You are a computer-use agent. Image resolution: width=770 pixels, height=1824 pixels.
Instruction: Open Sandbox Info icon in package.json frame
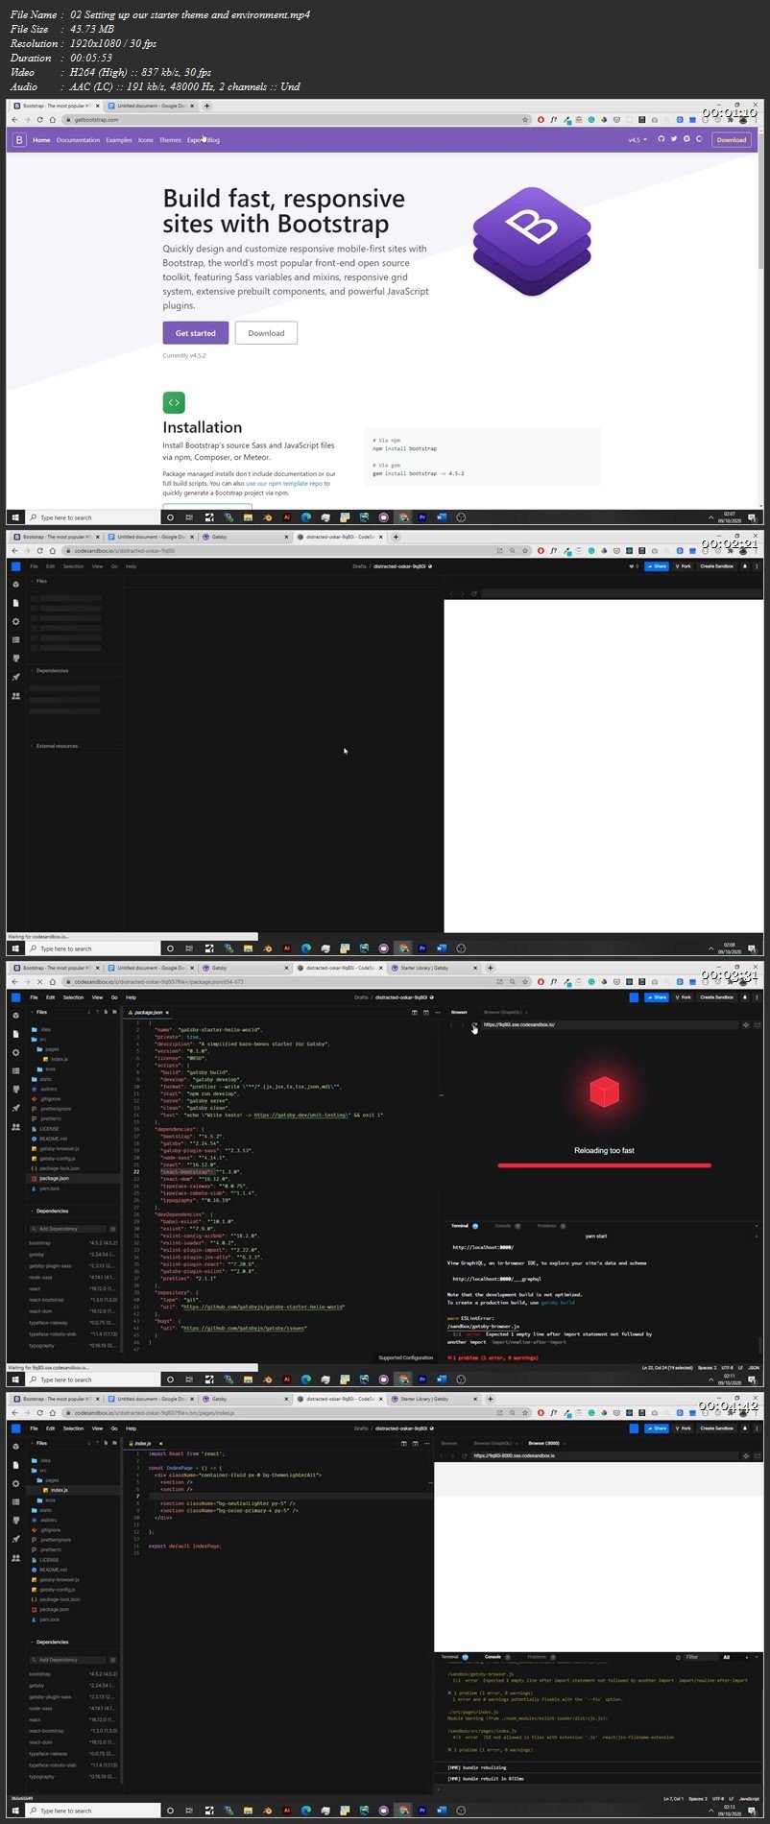[x=15, y=1016]
